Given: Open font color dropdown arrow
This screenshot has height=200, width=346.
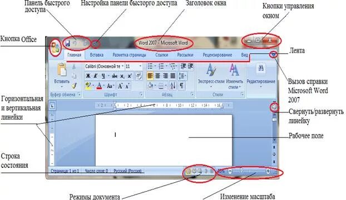Looking at the screenshot, I should tap(104, 86).
